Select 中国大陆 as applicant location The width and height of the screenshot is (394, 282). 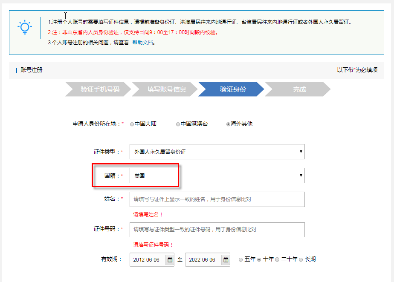coord(132,124)
